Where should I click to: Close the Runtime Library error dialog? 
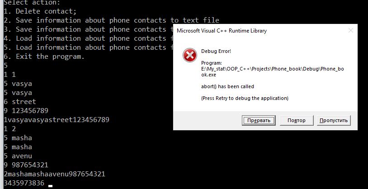point(351,31)
